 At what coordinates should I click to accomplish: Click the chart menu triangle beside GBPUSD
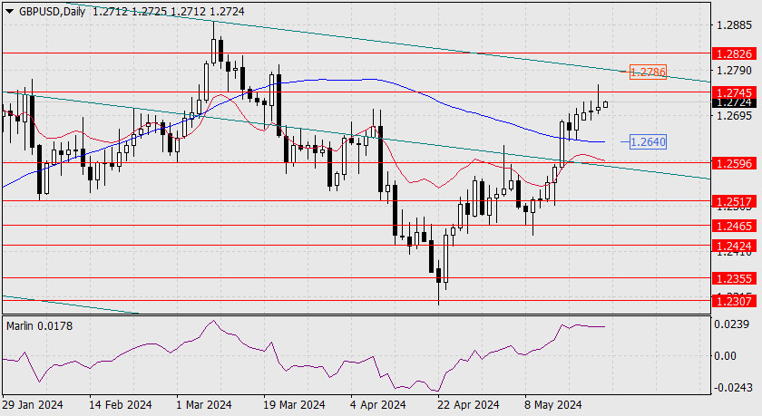pos(10,12)
